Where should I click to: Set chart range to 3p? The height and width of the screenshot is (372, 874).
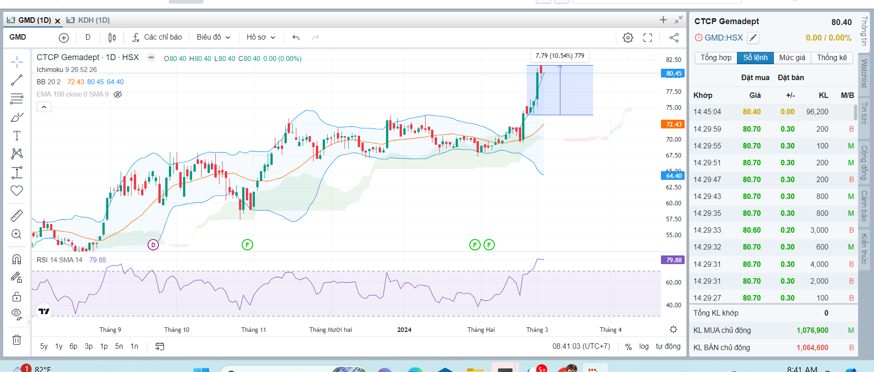pos(89,347)
